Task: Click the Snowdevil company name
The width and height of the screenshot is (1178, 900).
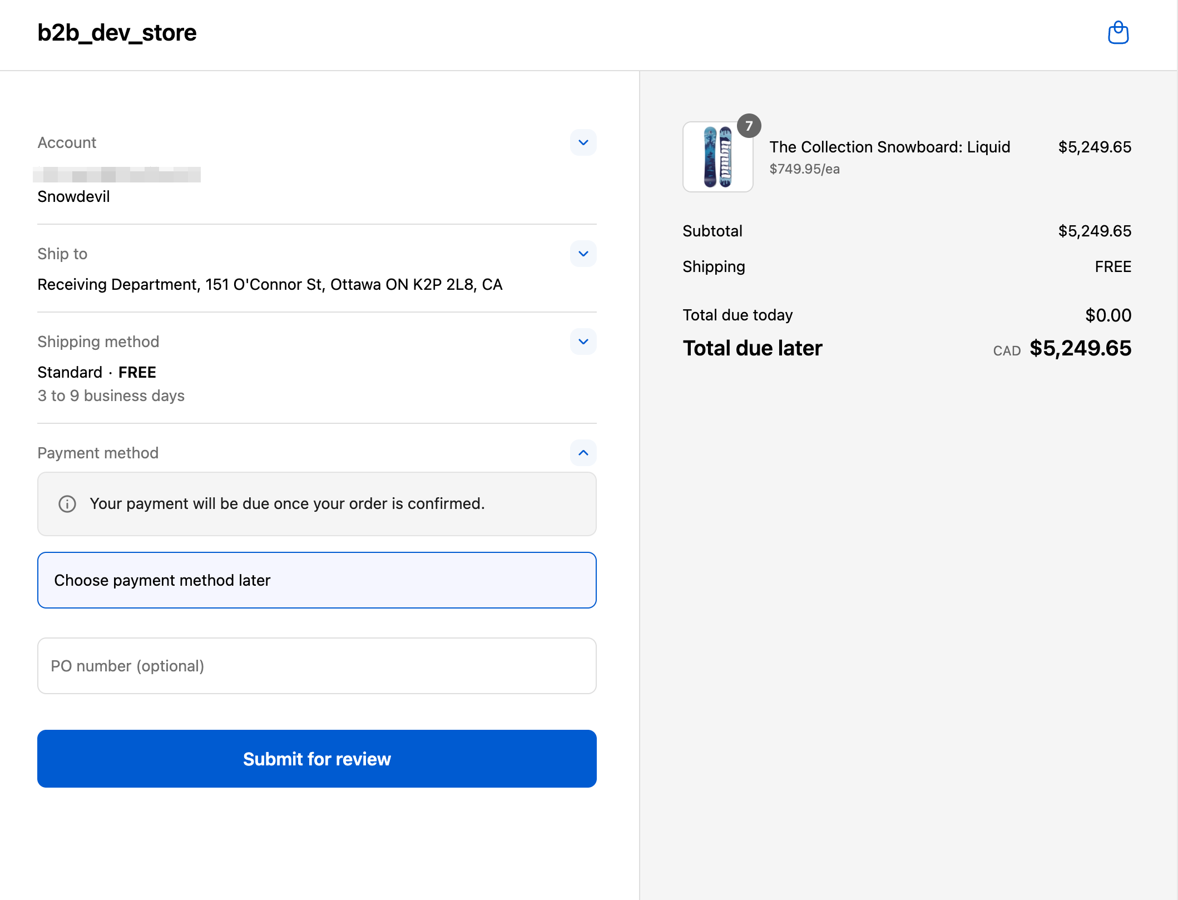Action: coord(74,196)
